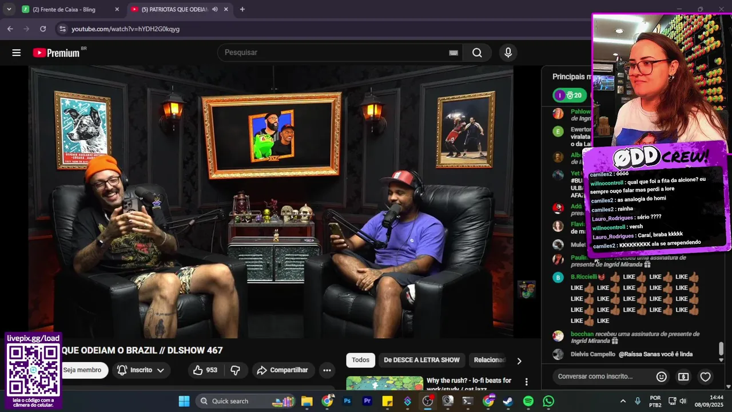
Task: Open volume control in system tray
Action: 683,401
